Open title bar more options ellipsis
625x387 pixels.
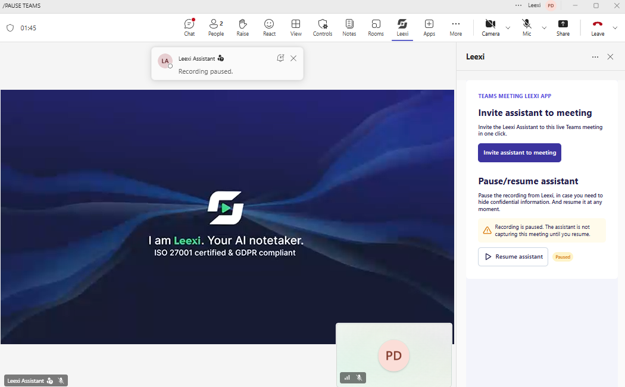pos(518,5)
